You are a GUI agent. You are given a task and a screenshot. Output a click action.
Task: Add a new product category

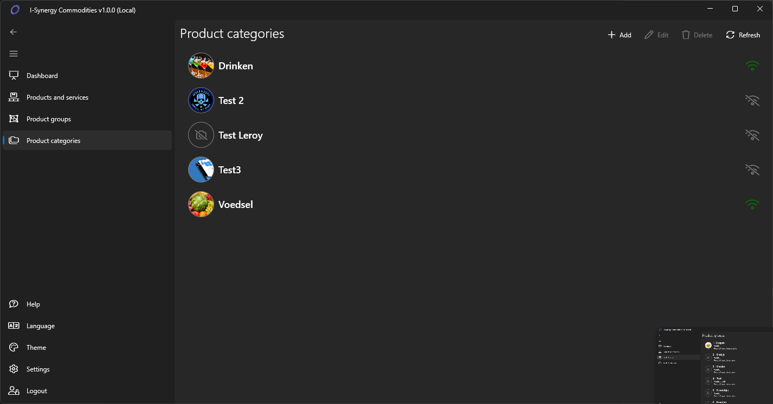pyautogui.click(x=619, y=35)
